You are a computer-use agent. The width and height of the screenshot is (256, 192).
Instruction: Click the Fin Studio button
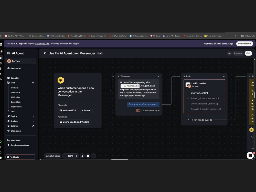(x=21, y=157)
